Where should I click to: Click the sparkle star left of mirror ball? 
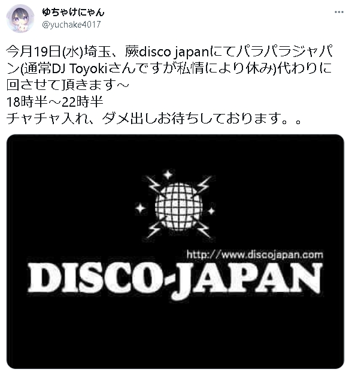pos(140,208)
